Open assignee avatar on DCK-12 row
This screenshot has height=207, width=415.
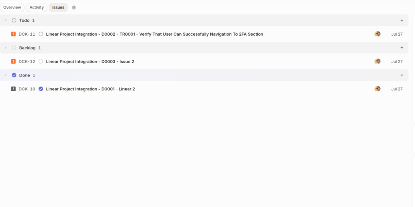(x=377, y=62)
